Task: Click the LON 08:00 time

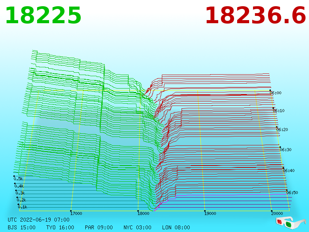Action: coord(176,227)
